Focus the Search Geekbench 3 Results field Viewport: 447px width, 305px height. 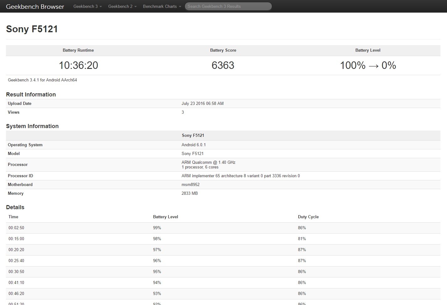tap(228, 6)
